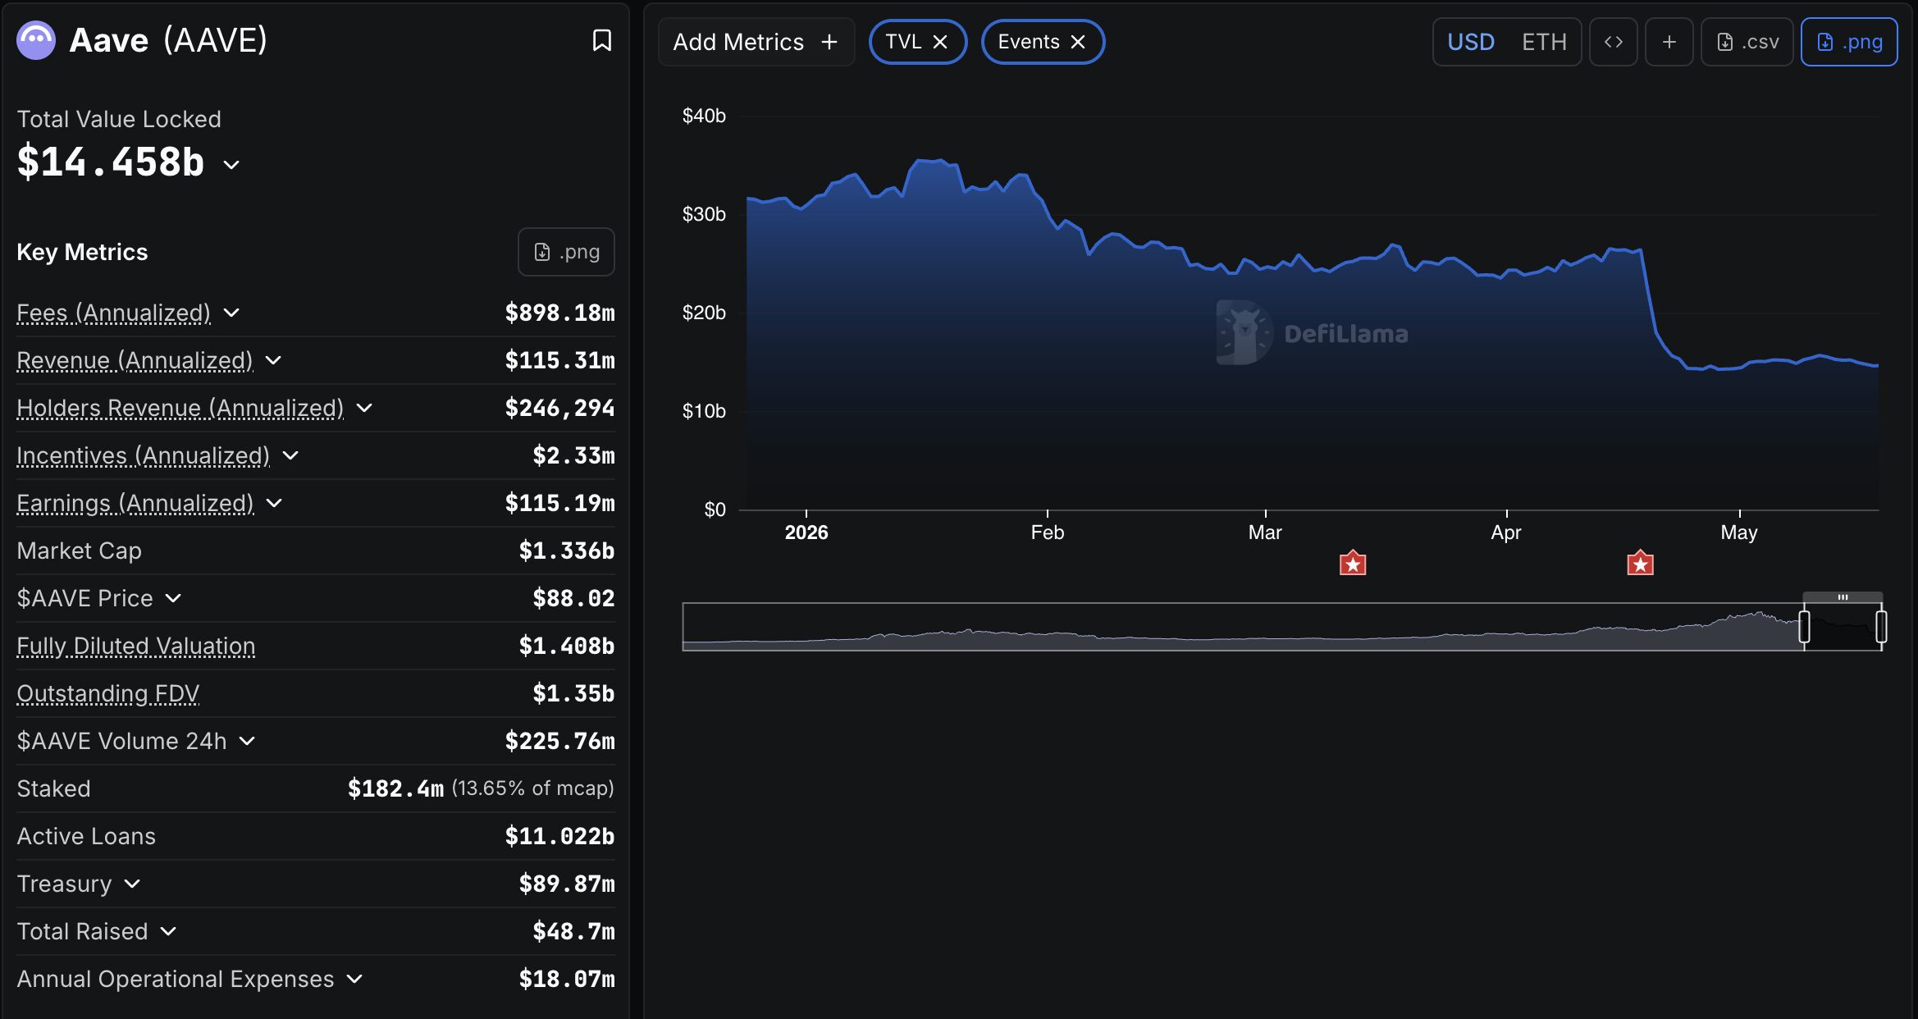Viewport: 1918px width, 1019px height.
Task: Switch chart denomination to ETH
Action: coord(1544,42)
